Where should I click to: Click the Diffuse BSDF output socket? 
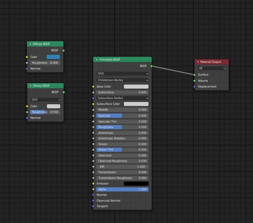pyautogui.click(x=64, y=51)
